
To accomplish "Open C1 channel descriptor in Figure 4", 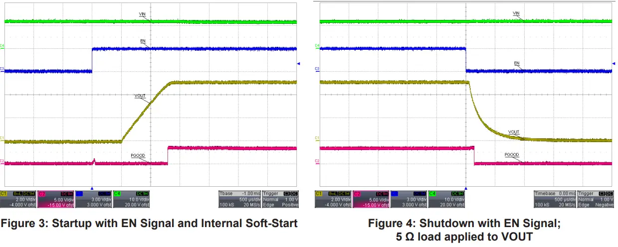I will coord(333,199).
